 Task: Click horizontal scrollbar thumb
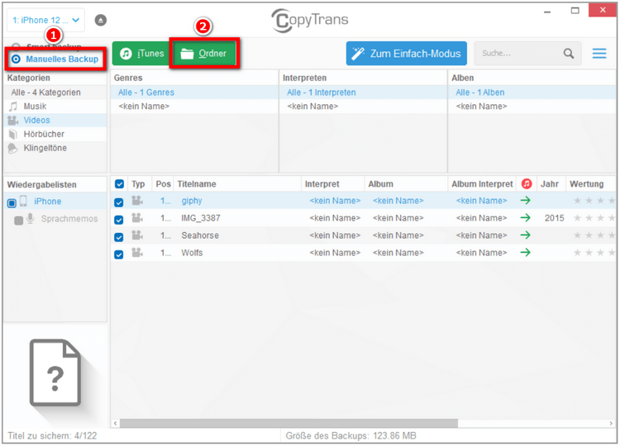point(289,424)
